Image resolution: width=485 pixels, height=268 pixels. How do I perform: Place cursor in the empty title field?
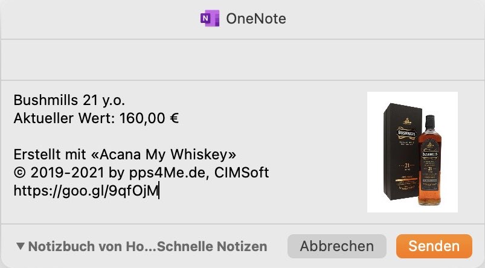tap(243, 60)
